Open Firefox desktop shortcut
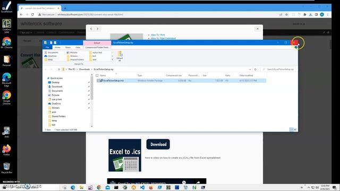Image resolution: width=340 pixels, height=191 pixels. coord(7,150)
